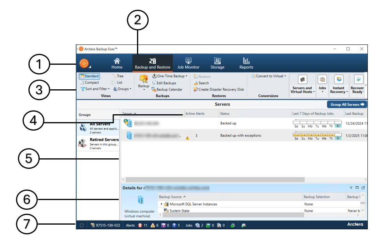Screen dimensions: 376x241
Task: Sort by the Server column header
Action: 153,113
